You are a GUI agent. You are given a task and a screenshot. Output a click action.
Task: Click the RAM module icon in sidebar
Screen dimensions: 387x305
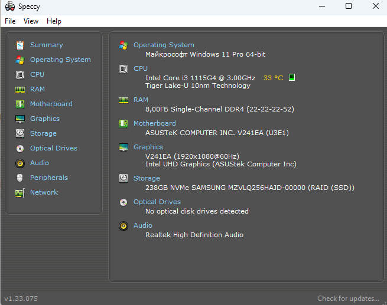pos(20,89)
